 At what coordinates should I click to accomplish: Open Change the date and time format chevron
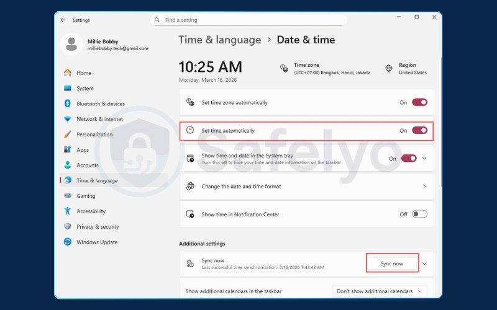coord(424,187)
